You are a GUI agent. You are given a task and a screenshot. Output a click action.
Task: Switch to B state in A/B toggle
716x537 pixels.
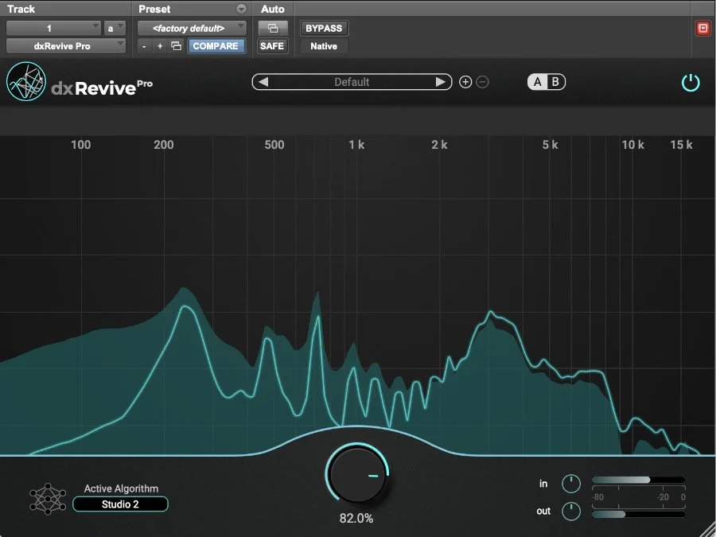click(x=555, y=82)
